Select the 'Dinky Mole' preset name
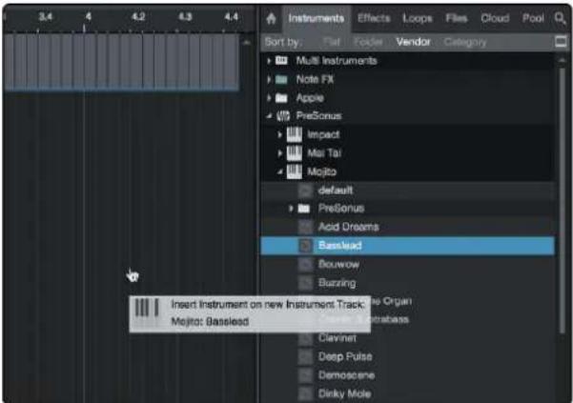Image resolution: width=573 pixels, height=403 pixels. (344, 393)
